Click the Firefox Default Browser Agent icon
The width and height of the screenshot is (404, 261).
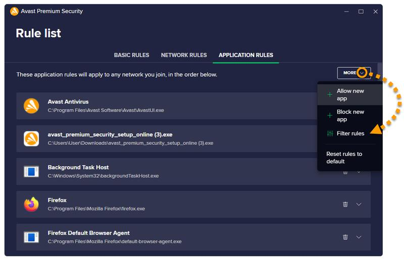pyautogui.click(x=31, y=237)
